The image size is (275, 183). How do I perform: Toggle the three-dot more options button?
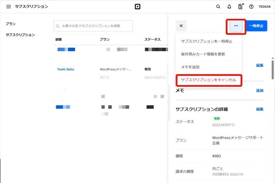[236, 26]
